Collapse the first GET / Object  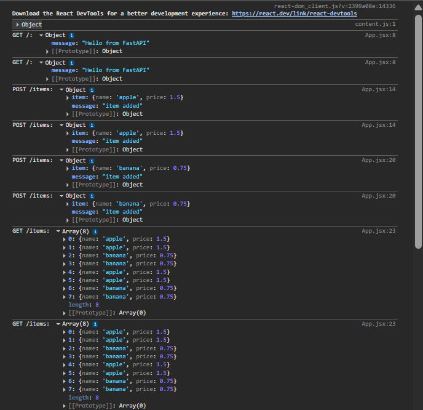(41, 35)
